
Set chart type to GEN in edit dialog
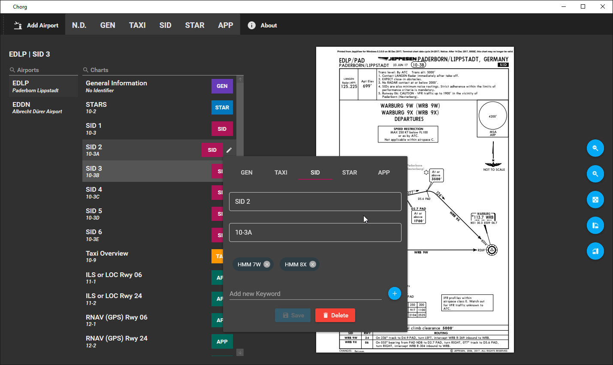(247, 172)
